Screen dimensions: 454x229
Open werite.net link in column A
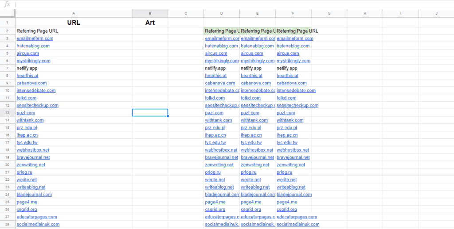[27, 179]
